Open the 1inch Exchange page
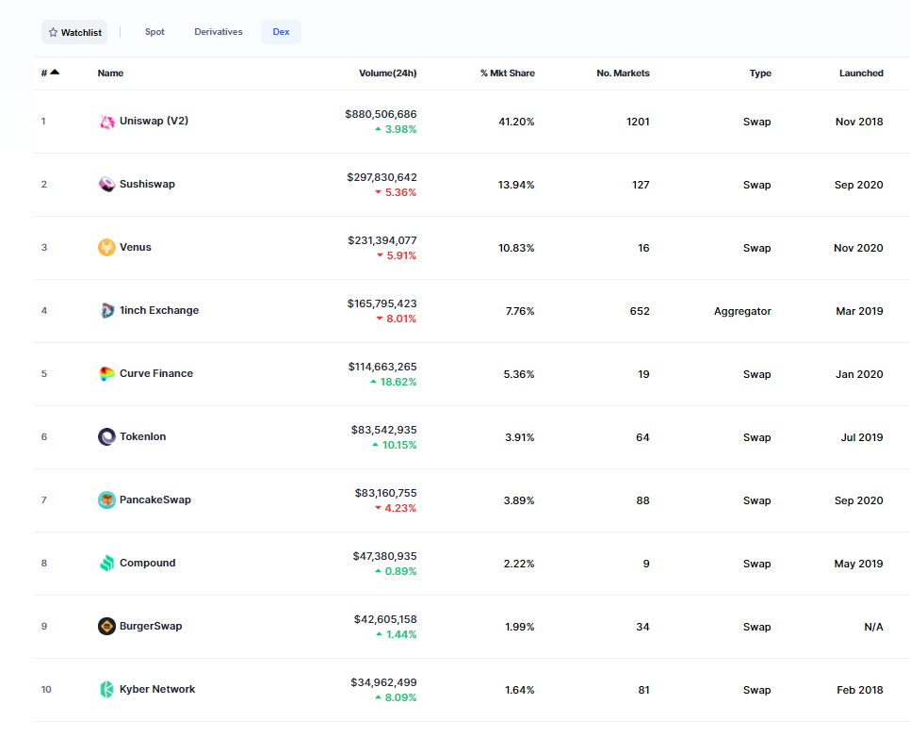 point(159,311)
